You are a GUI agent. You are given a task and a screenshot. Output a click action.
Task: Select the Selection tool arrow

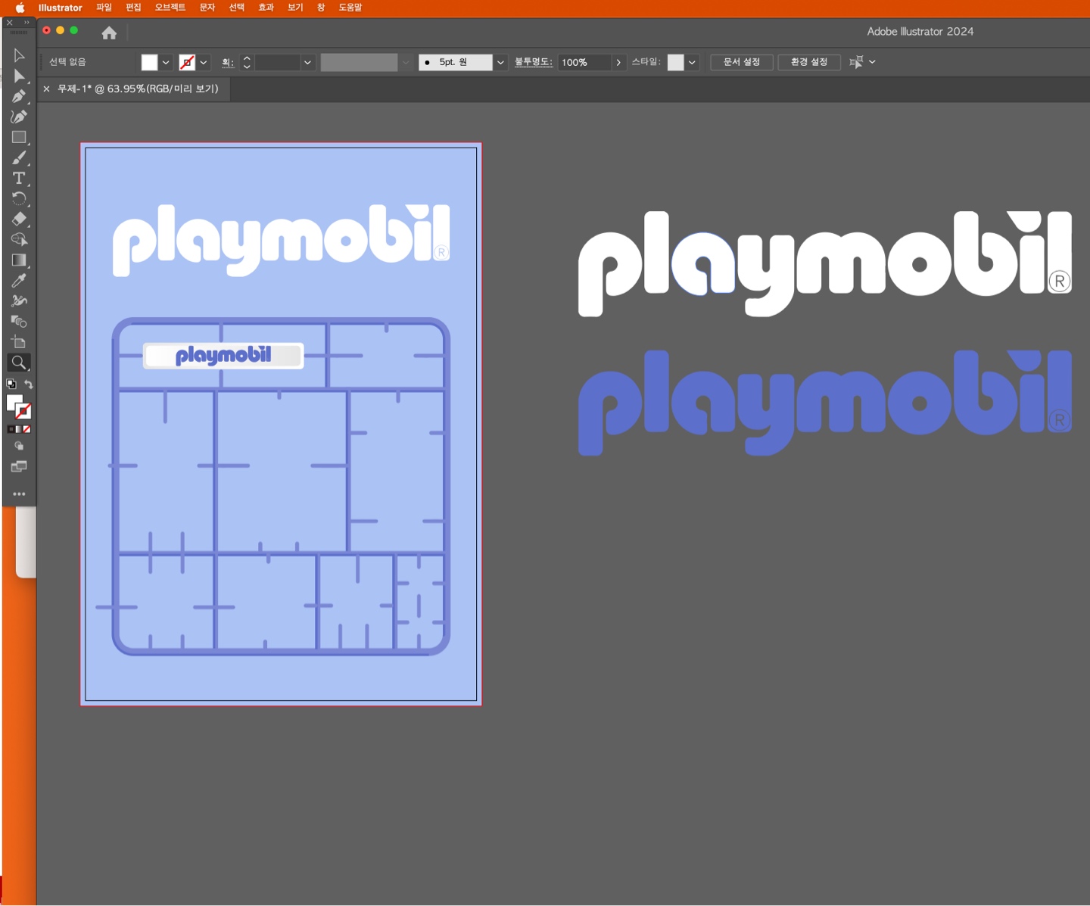pyautogui.click(x=19, y=55)
